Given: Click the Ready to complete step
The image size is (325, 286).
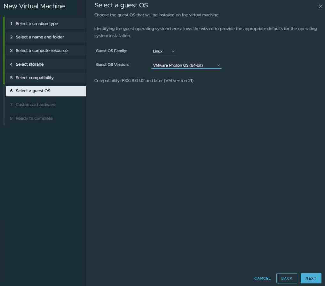Looking at the screenshot, I should click(34, 118).
